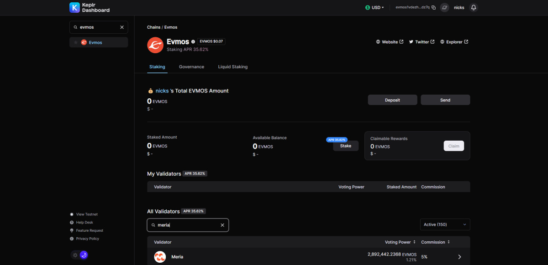Click the EVMOS $0.07 price badge

(211, 41)
